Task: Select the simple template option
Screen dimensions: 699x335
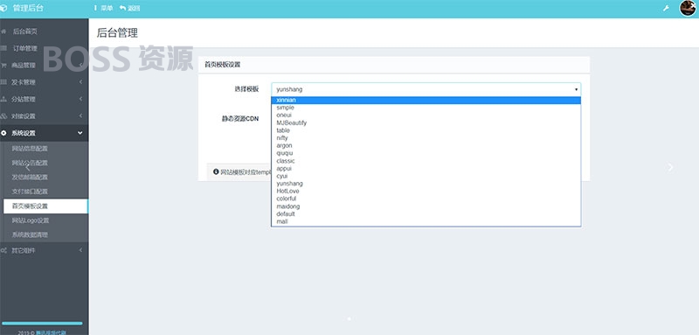Action: pyautogui.click(x=426, y=108)
